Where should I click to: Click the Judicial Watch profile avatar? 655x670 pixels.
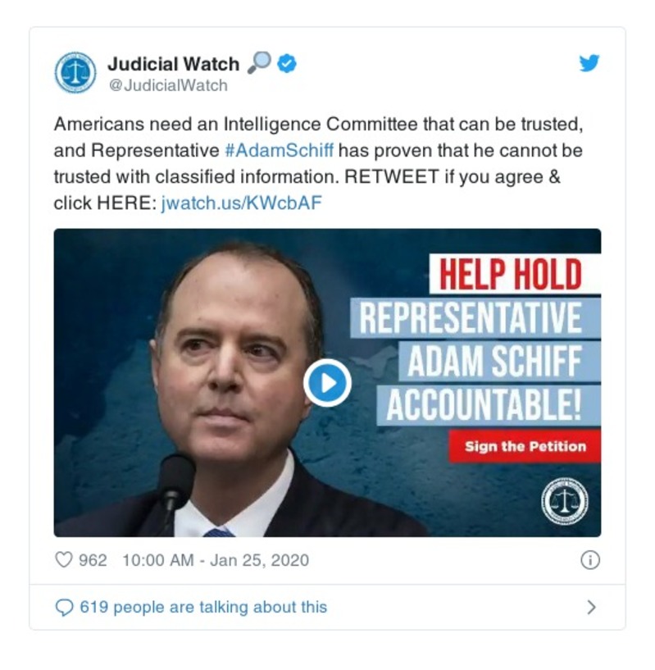tap(75, 73)
